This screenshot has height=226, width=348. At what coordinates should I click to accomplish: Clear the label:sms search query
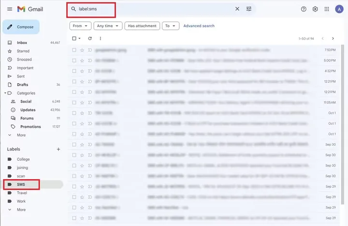[x=237, y=9]
